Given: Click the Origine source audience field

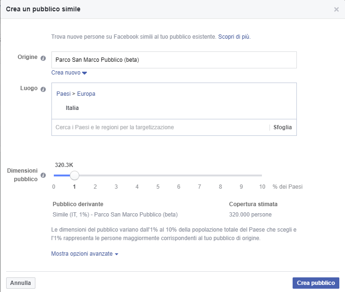Looking at the screenshot, I should (x=174, y=60).
